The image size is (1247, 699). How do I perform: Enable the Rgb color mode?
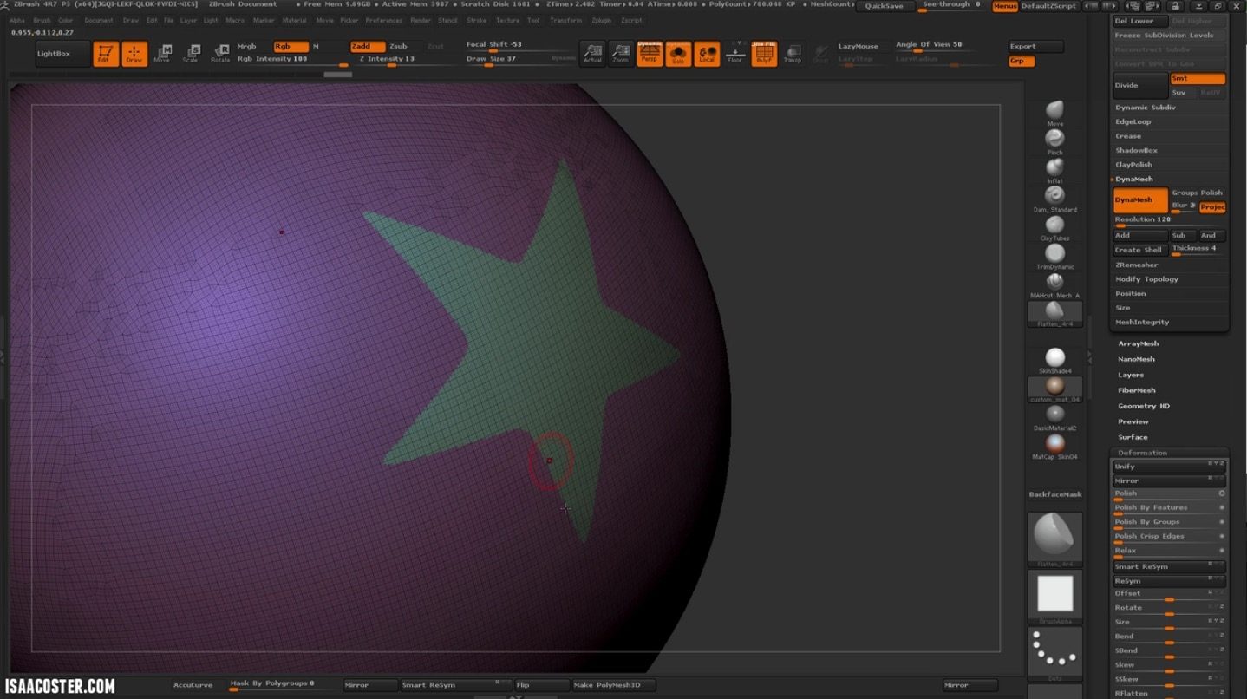(x=291, y=47)
